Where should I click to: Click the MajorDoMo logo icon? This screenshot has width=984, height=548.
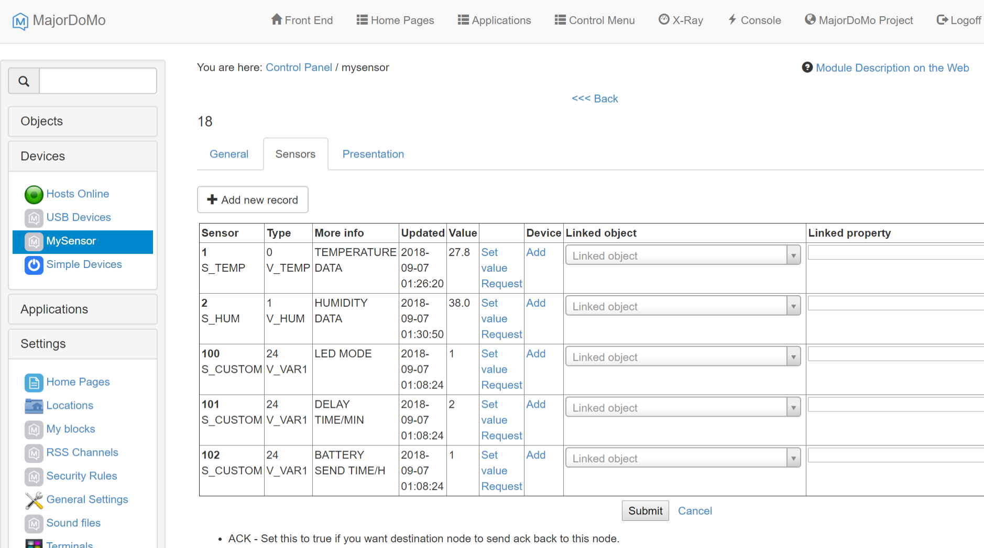(x=20, y=21)
